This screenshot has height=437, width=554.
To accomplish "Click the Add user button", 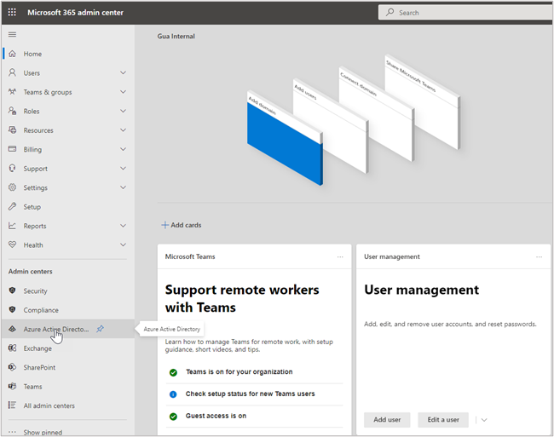I will point(387,420).
